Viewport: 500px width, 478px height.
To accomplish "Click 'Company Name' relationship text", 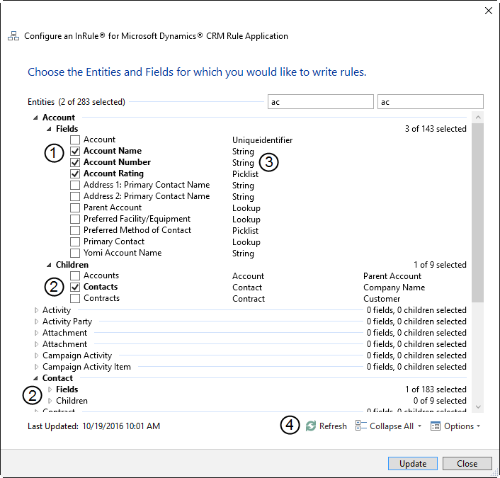I will pos(394,288).
